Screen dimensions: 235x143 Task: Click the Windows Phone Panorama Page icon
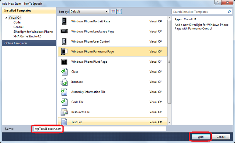(64, 52)
